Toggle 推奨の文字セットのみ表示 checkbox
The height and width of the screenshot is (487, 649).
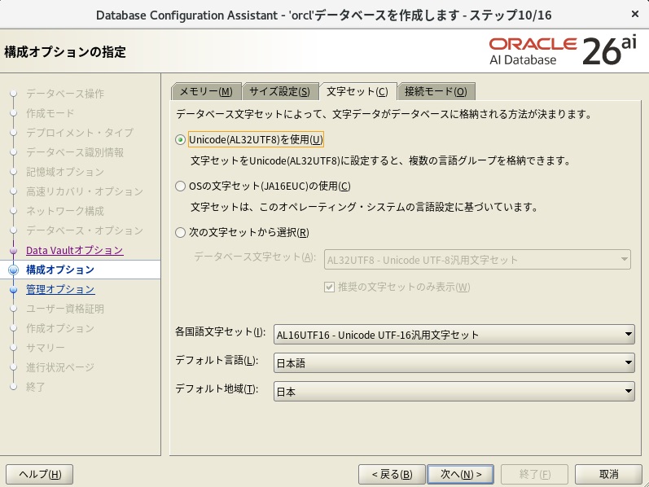pos(330,287)
